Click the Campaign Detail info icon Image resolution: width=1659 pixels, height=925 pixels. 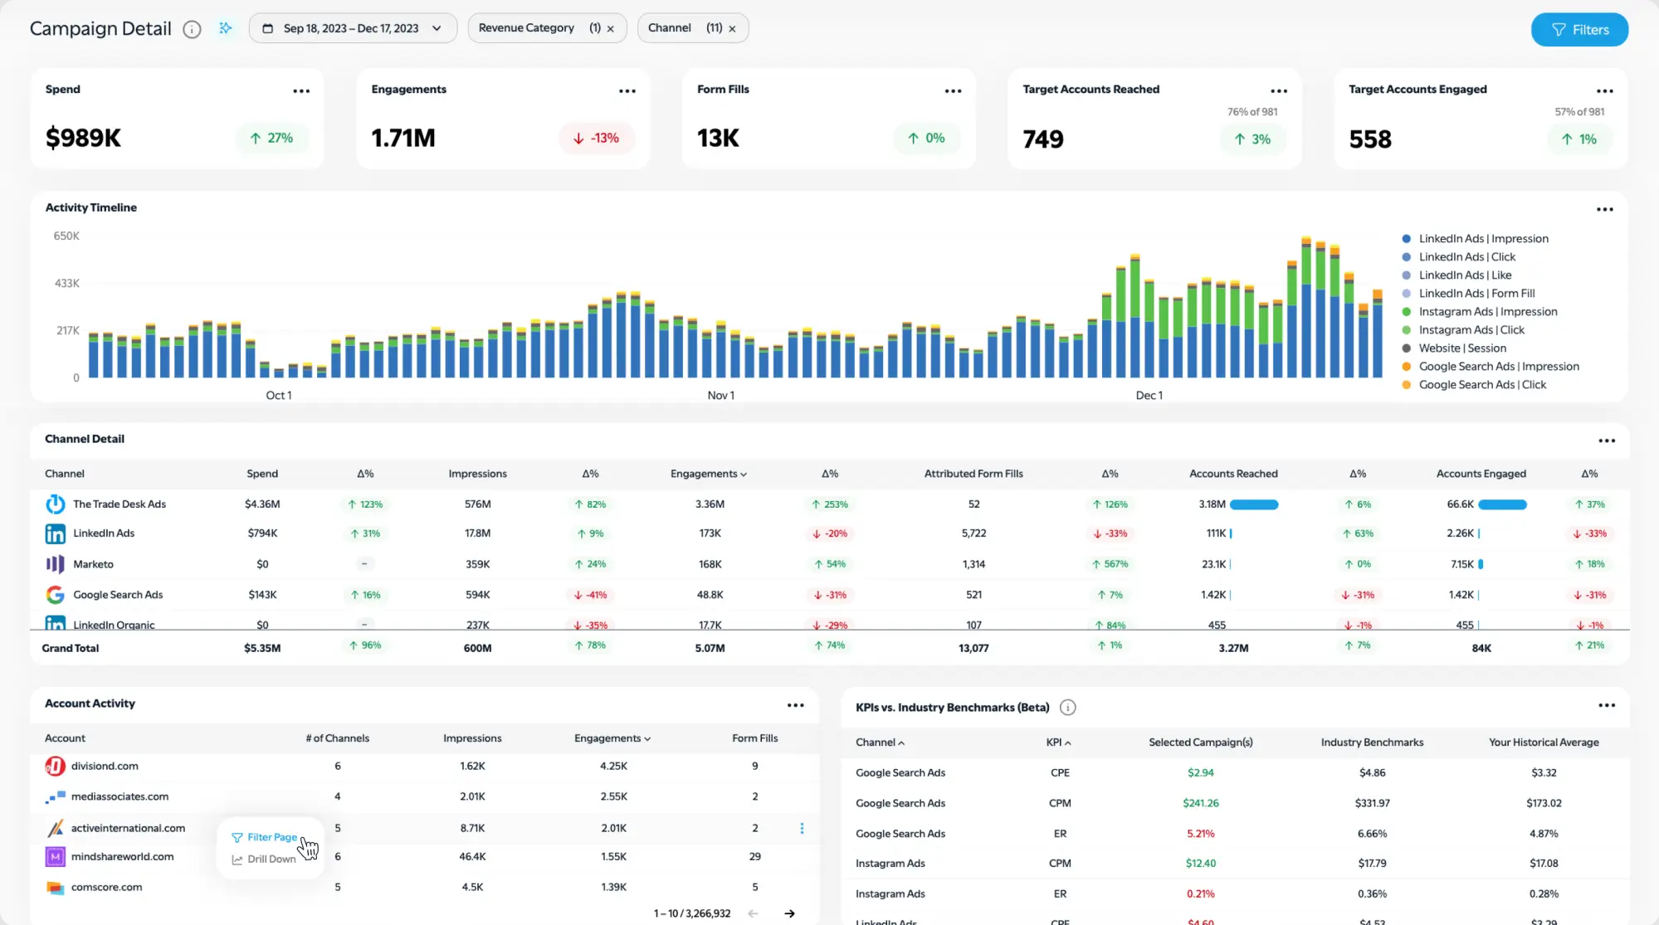(x=192, y=29)
